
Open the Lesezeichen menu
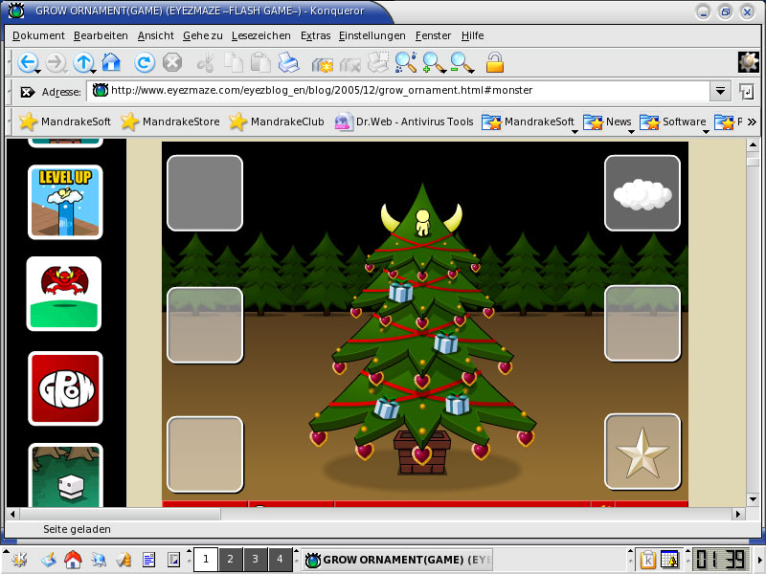pos(260,35)
